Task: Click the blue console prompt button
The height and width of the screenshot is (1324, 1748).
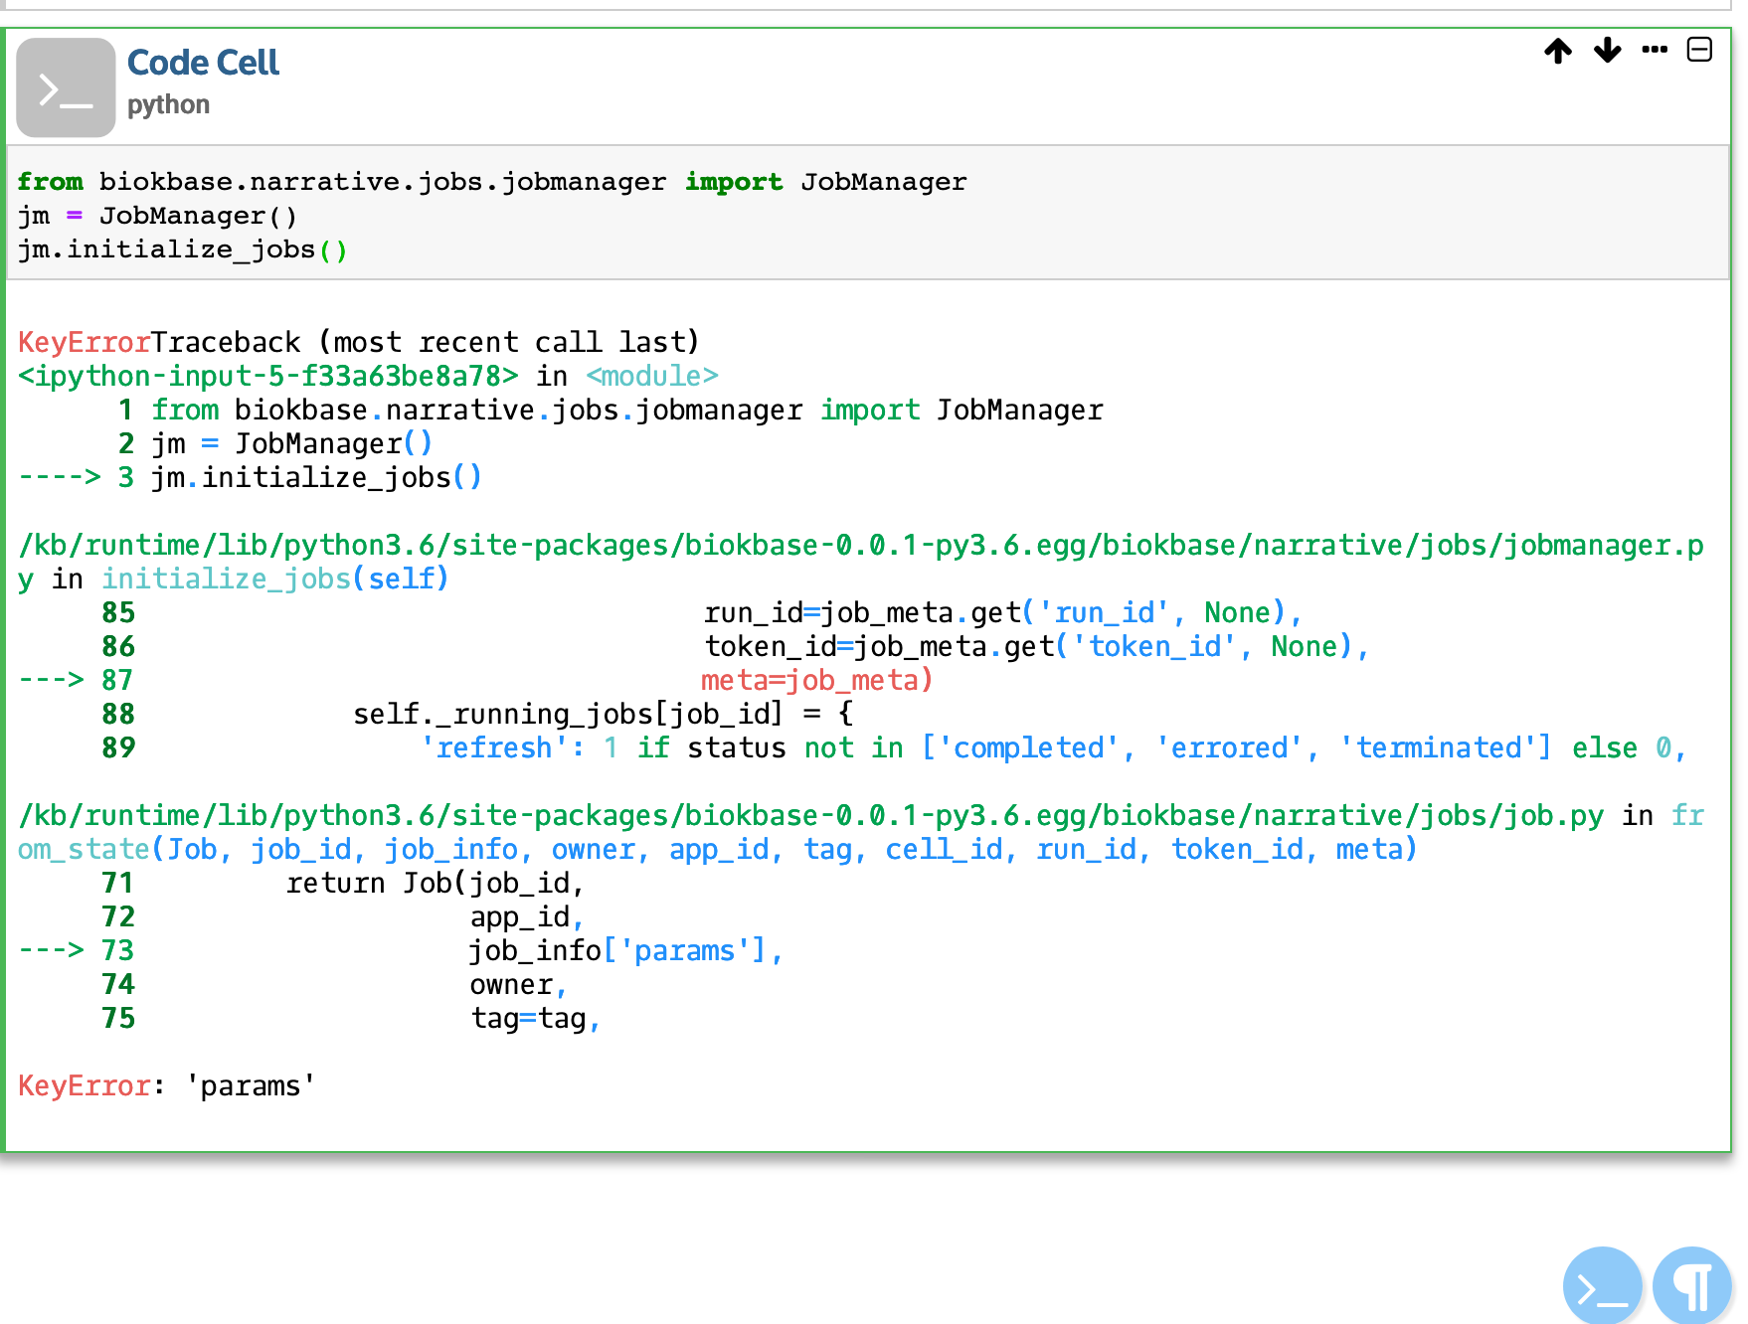Action: click(1602, 1285)
